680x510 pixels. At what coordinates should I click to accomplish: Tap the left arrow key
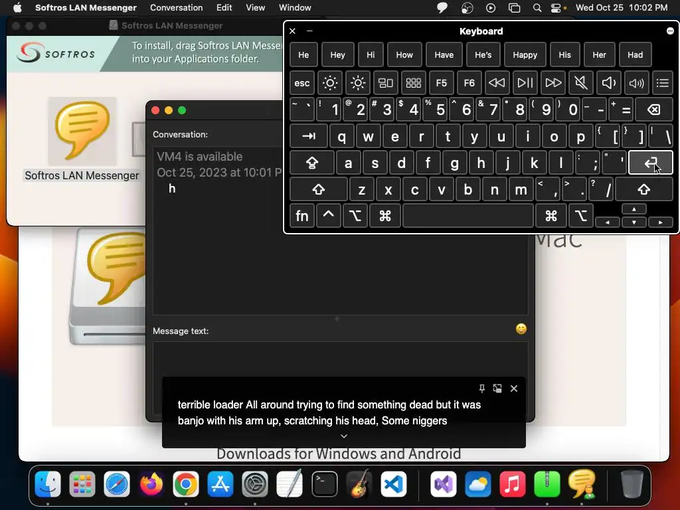point(608,222)
